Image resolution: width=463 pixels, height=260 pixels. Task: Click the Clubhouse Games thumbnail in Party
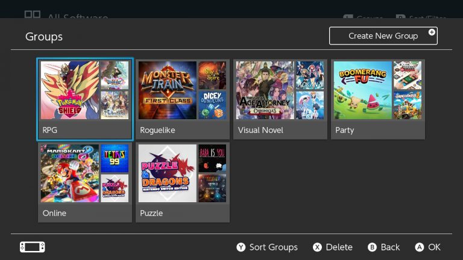(408, 75)
